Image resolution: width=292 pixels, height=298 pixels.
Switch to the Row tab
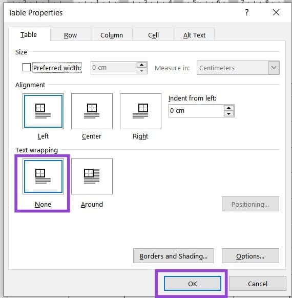pyautogui.click(x=70, y=35)
